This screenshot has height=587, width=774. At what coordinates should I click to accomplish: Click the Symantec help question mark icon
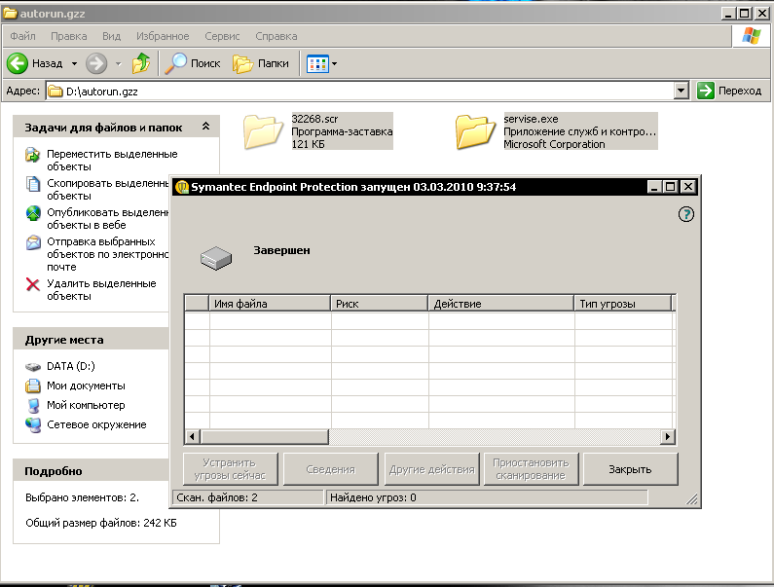click(x=685, y=214)
